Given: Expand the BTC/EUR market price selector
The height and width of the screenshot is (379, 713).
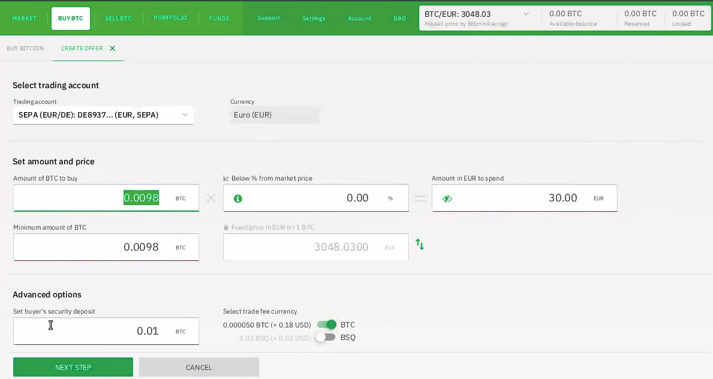Looking at the screenshot, I should point(526,14).
